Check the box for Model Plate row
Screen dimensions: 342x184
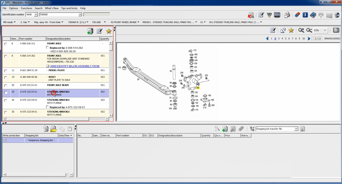coord(6,71)
